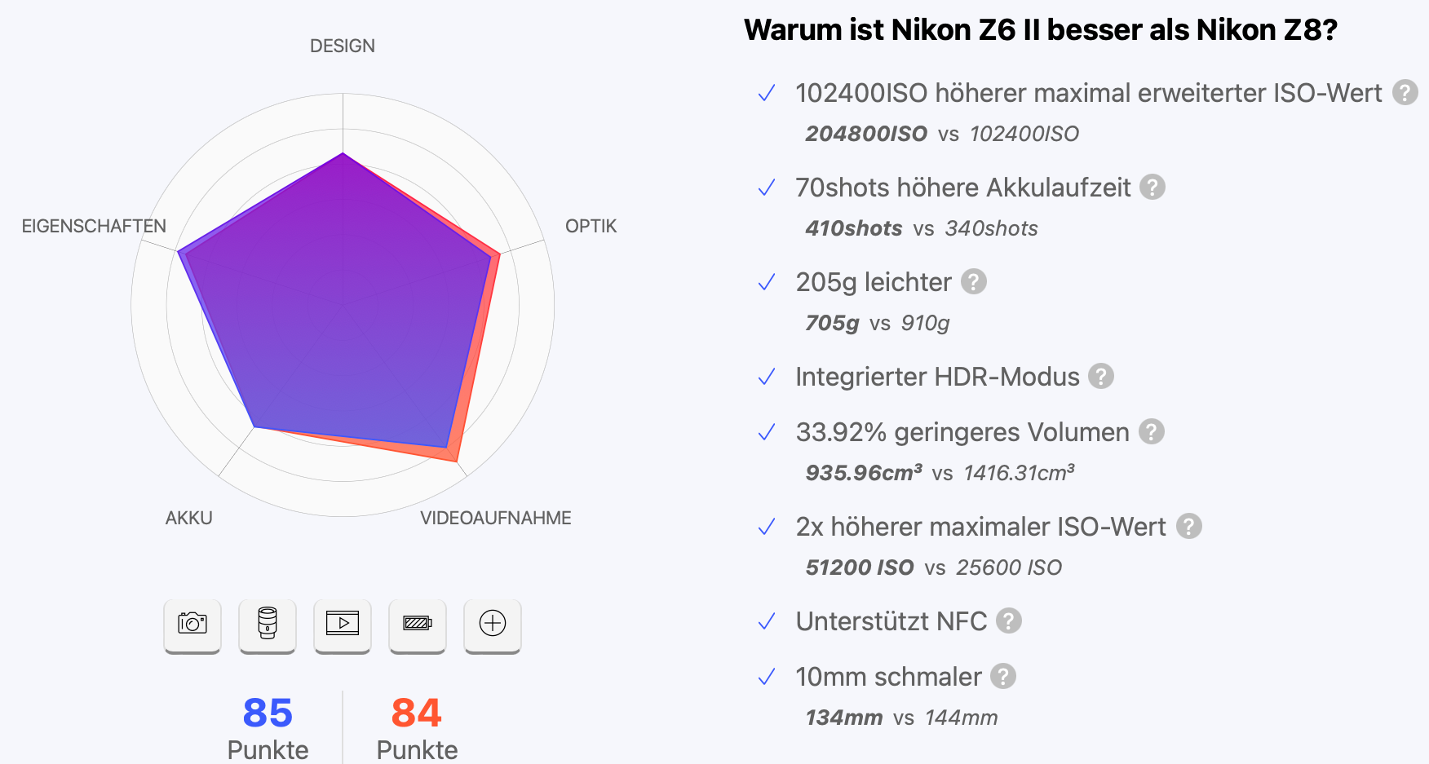1429x764 pixels.
Task: Select the OPTIK label on the chart
Action: click(x=591, y=227)
